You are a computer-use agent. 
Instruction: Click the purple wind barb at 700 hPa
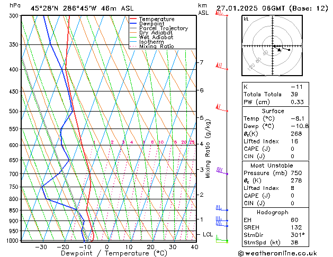tap(222, 171)
